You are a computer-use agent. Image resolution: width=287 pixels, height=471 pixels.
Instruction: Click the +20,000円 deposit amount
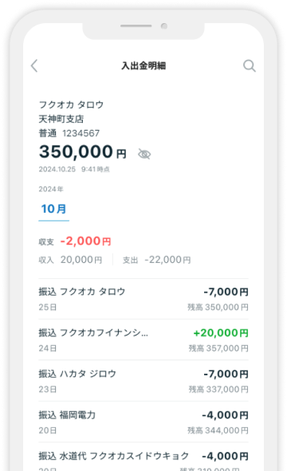221,333
